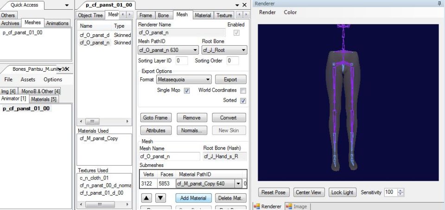Switch to the Material tab
The image size is (445, 210).
point(203,15)
